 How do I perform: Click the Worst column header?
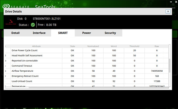coord(114,46)
